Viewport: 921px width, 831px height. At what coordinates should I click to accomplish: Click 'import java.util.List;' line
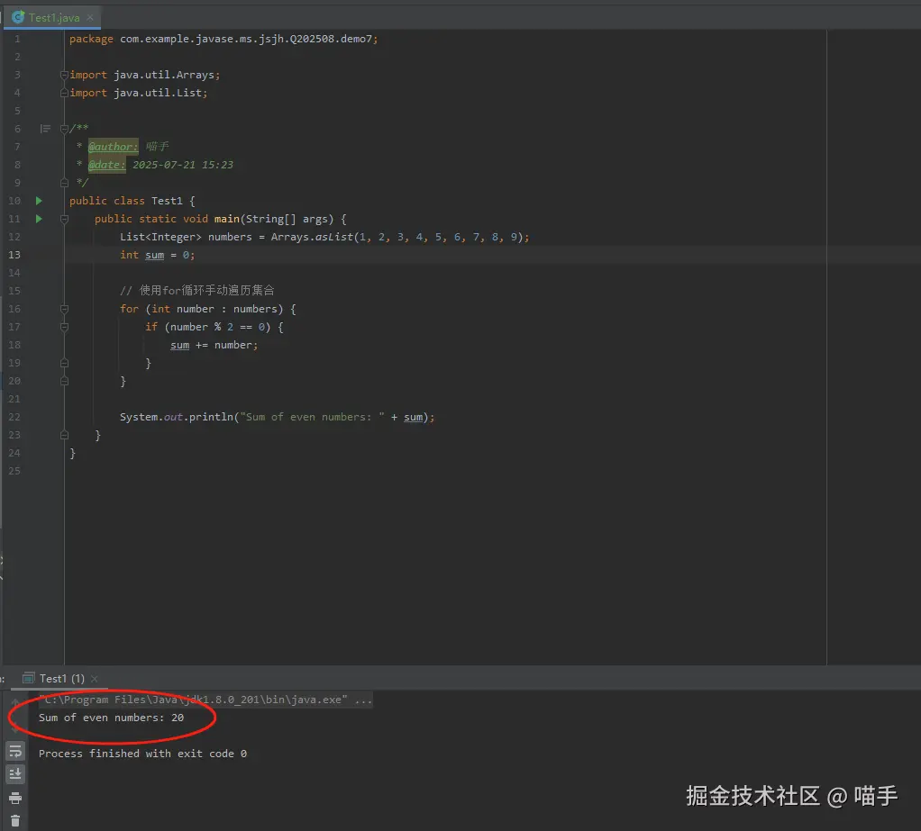139,93
